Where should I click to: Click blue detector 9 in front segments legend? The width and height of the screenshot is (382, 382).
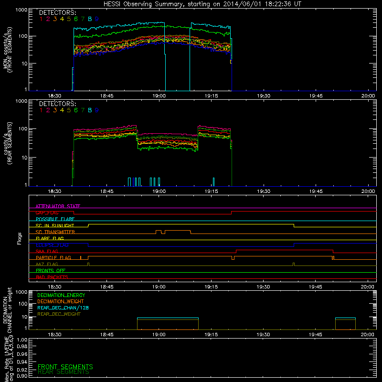coord(97,19)
